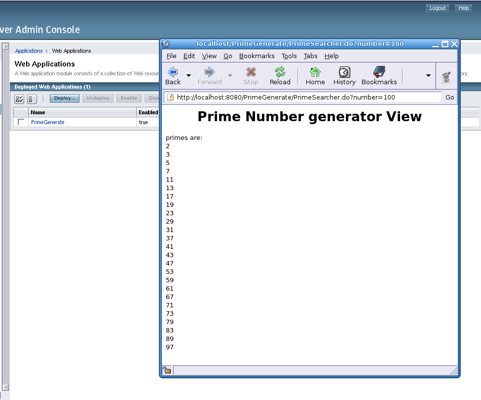This screenshot has height=400, width=481.
Task: Click the Logout button
Action: click(437, 8)
